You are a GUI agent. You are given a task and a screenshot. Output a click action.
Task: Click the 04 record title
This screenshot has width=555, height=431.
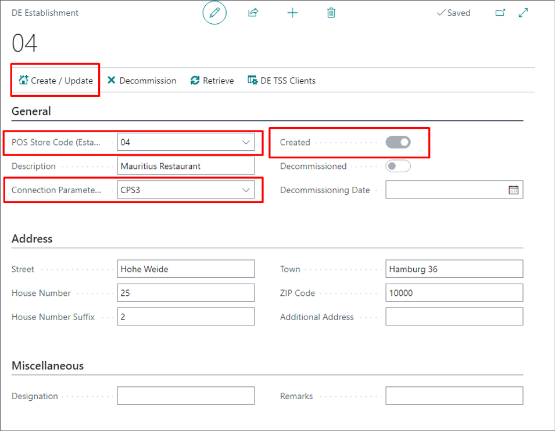(24, 43)
